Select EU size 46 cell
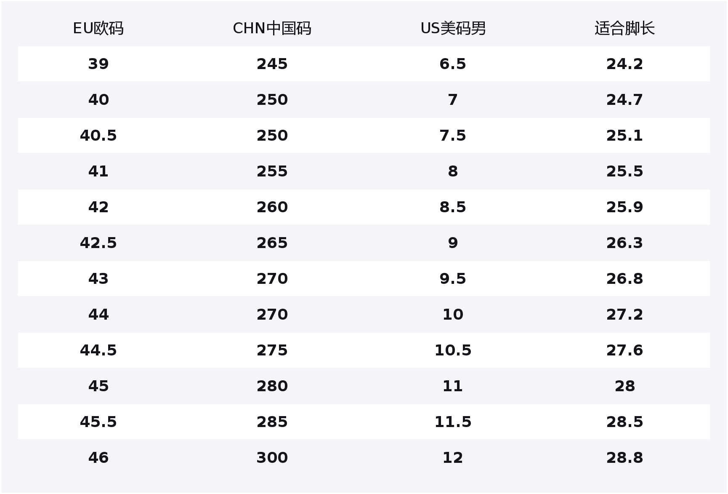This screenshot has width=728, height=494. click(98, 458)
